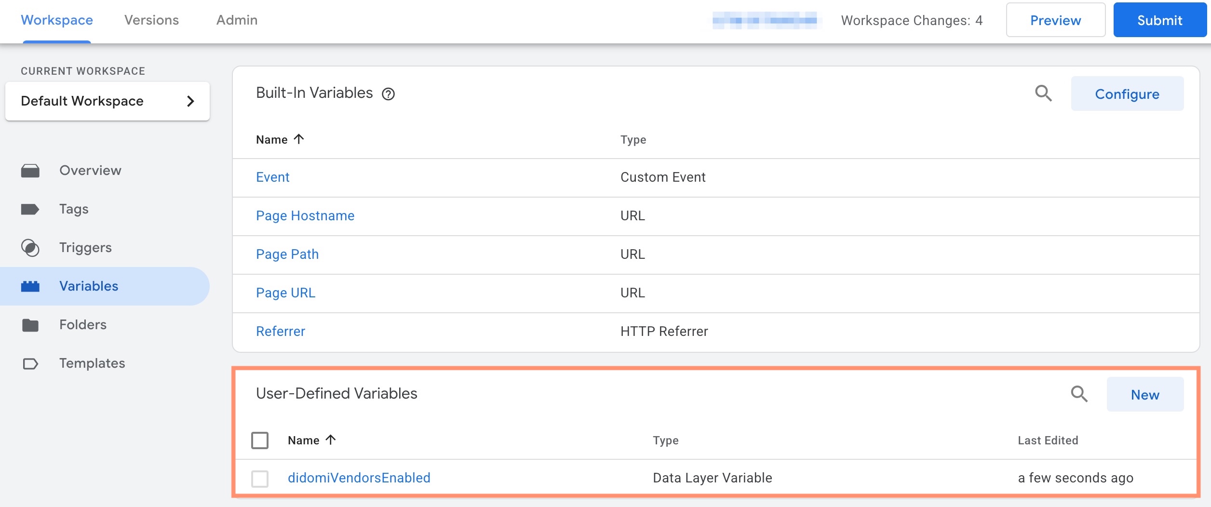Search the Built-In Variables list
1211x507 pixels.
tap(1043, 93)
